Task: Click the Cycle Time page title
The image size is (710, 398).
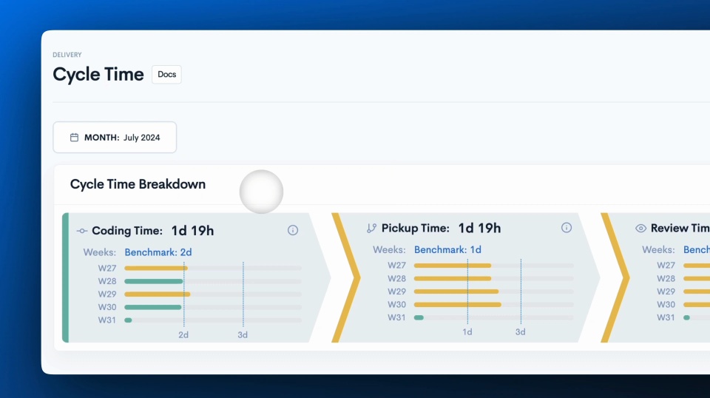Action: click(x=98, y=74)
